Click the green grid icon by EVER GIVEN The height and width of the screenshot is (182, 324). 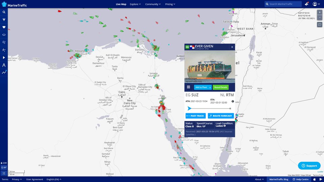coord(187,47)
